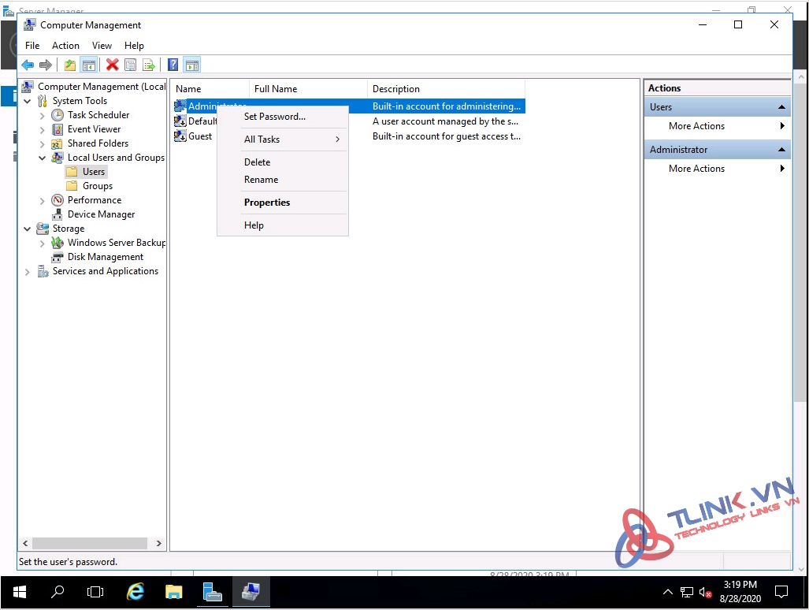Toggle Show/Hide Action Pane toolbar button
Viewport: 809px width, 610px height.
[x=192, y=65]
